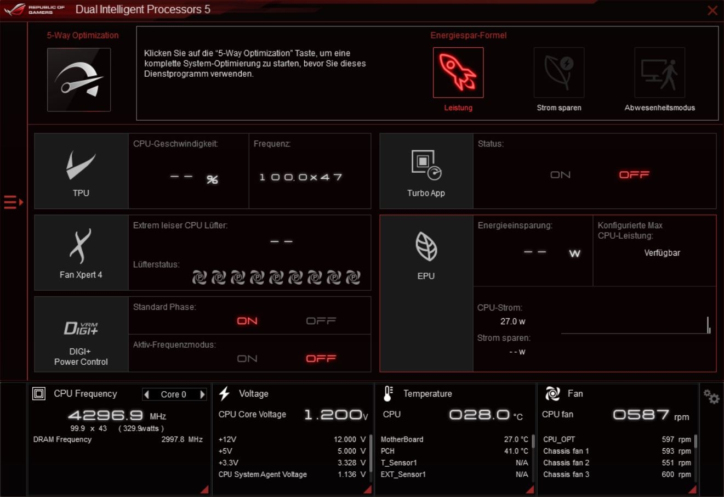Open the Fan Xpert 4 panel
This screenshot has width=724, height=497.
coord(81,252)
